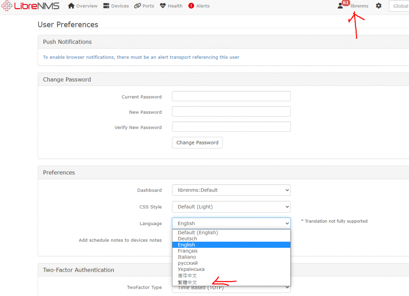Open the CSS Style dropdown
Viewport: 409px width, 296px height.
point(231,207)
